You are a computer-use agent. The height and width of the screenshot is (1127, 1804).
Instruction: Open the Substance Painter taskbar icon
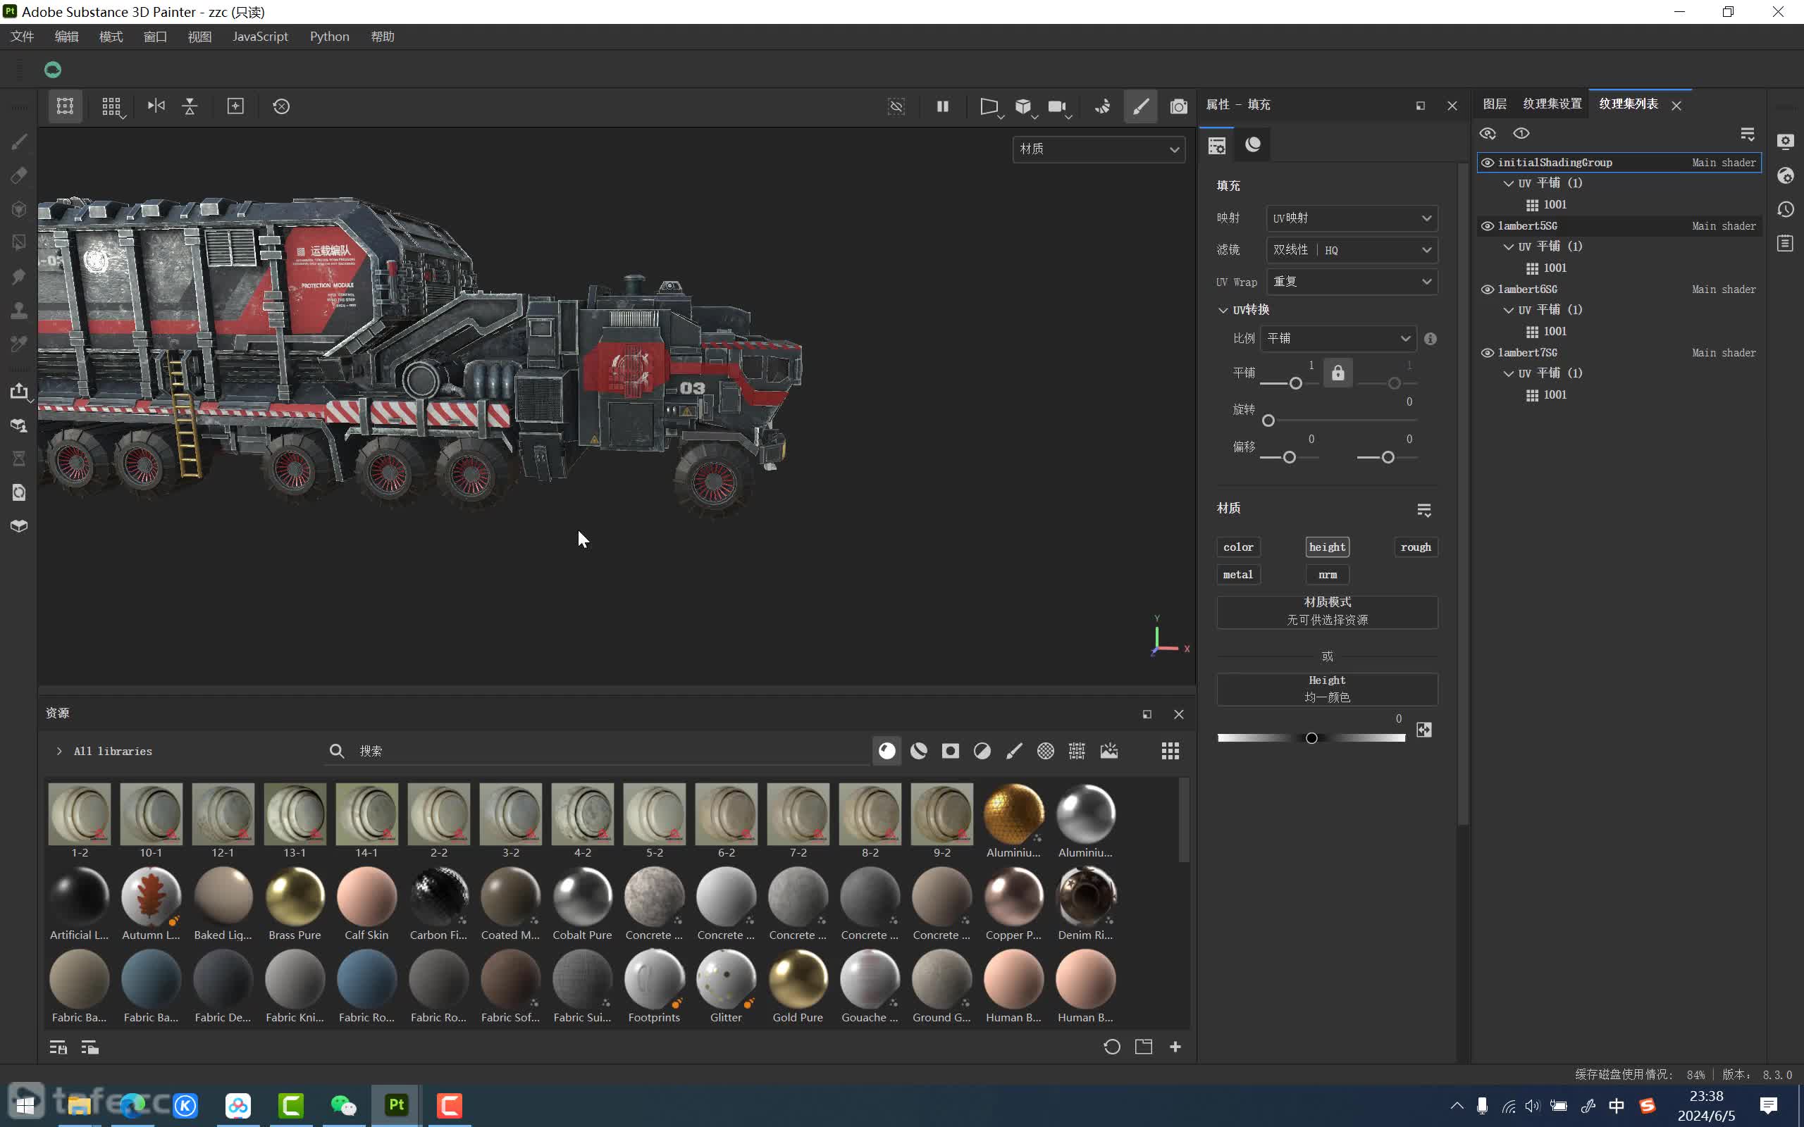click(x=396, y=1104)
